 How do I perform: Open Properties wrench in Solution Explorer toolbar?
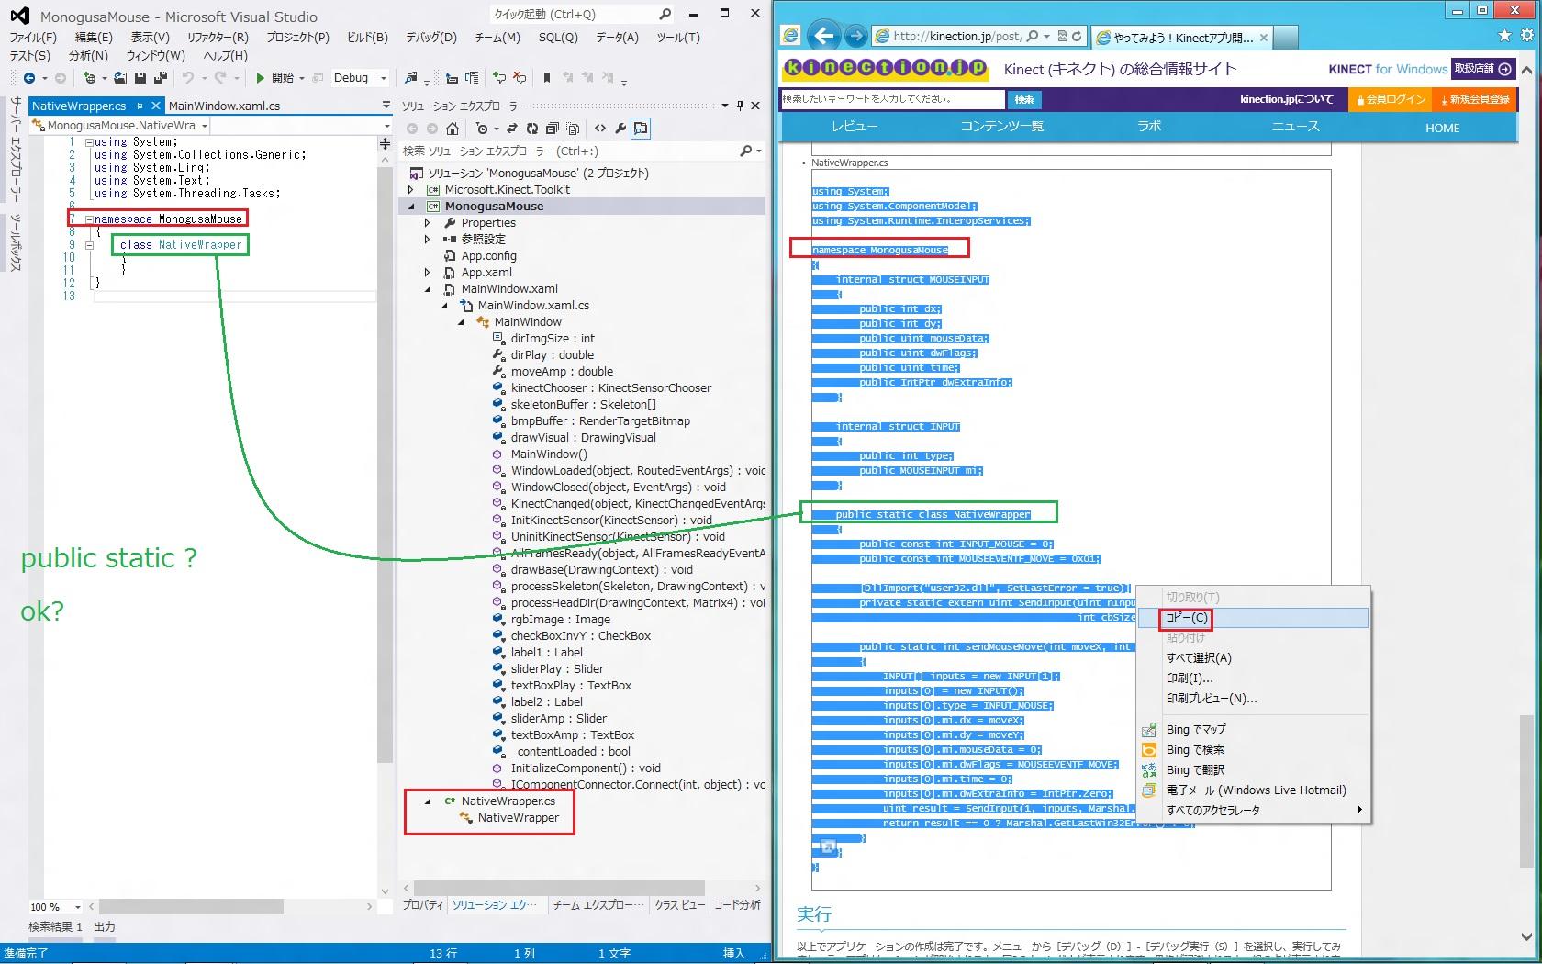click(x=620, y=129)
